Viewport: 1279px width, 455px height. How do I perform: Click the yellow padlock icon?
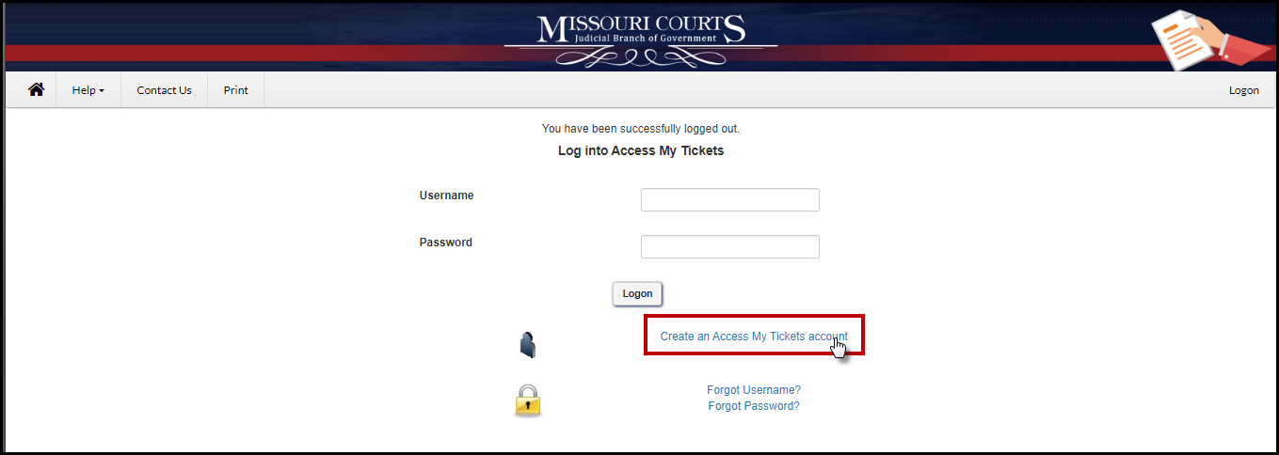point(528,400)
